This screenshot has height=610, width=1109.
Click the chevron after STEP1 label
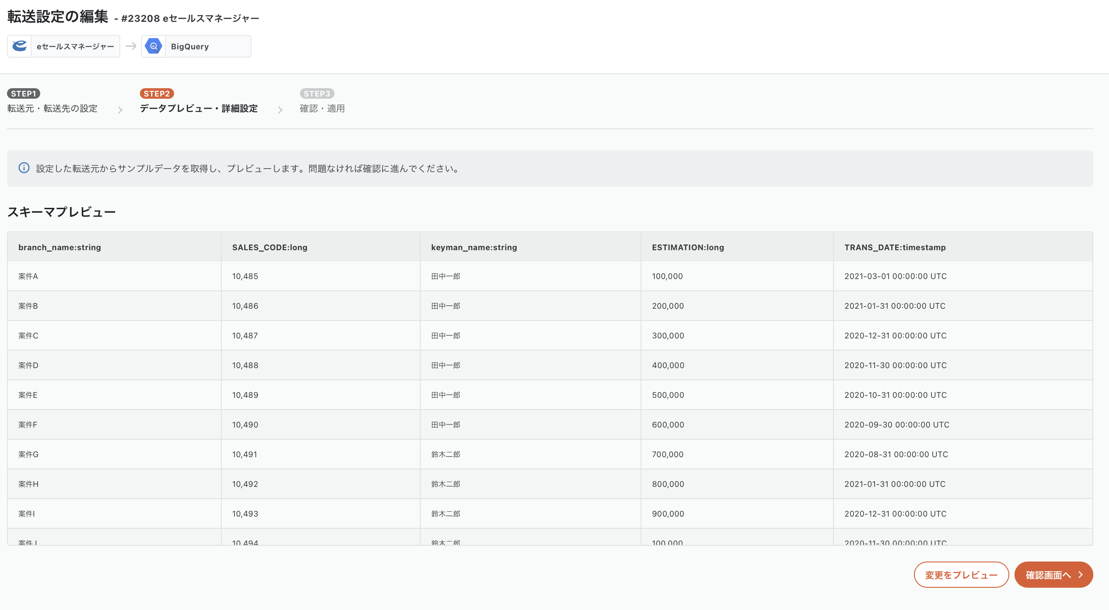click(120, 110)
